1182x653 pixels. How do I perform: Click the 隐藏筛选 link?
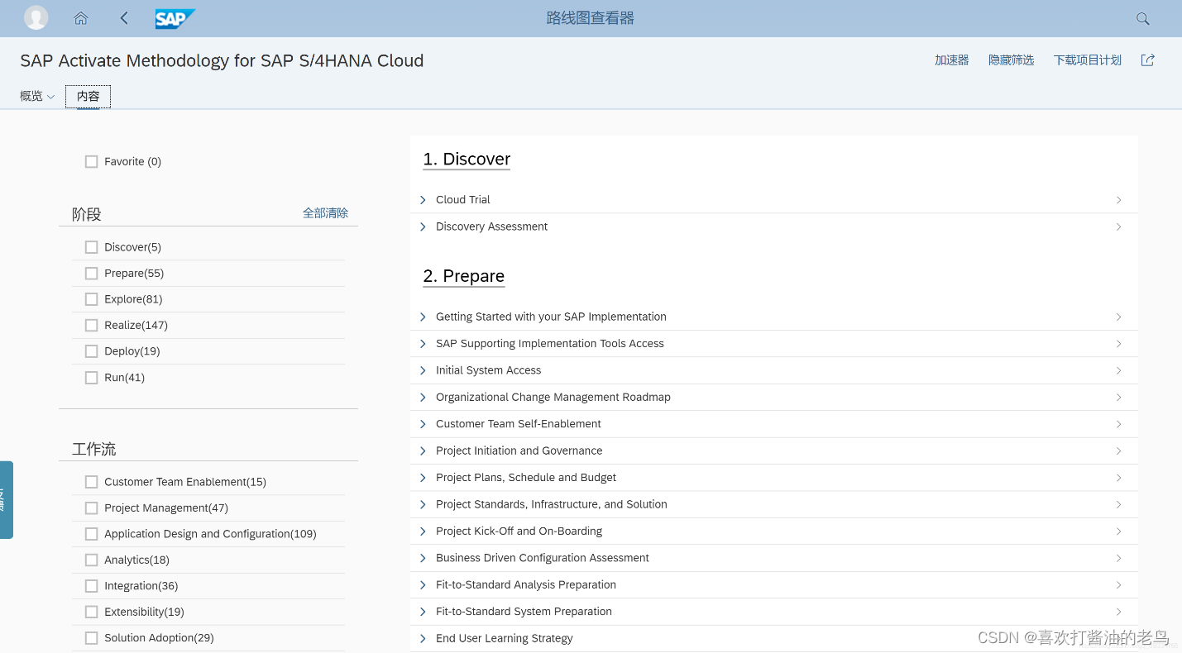click(1012, 60)
